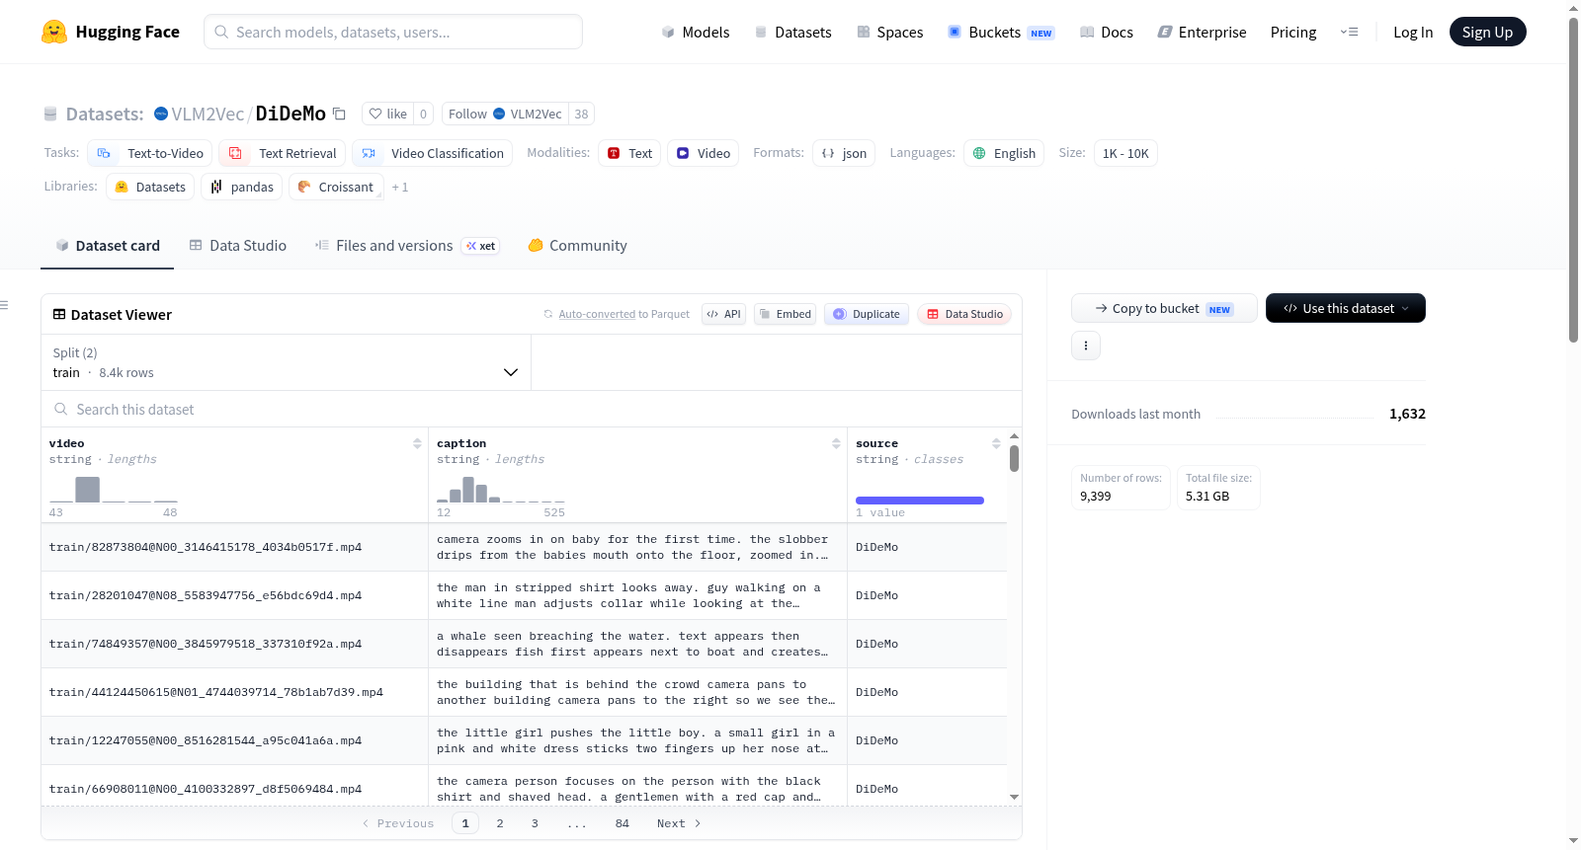This screenshot has width=1581, height=850.
Task: Select the English language tag
Action: click(1004, 153)
